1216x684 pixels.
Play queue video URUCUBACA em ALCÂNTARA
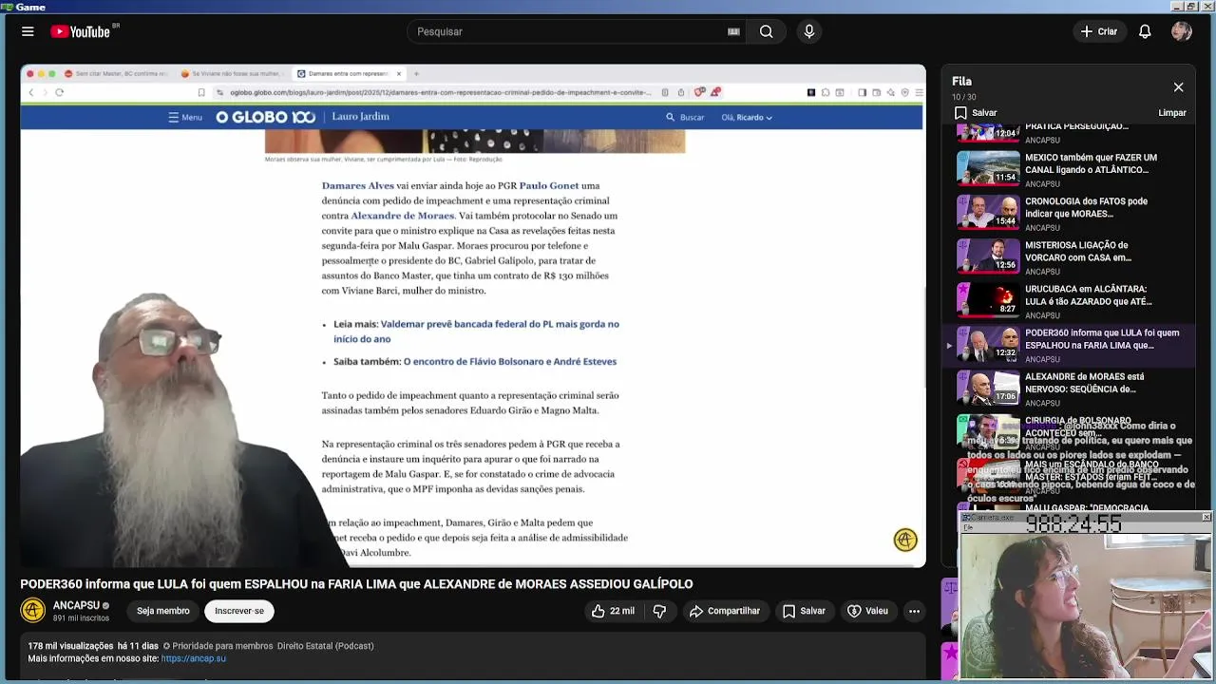pos(1069,301)
